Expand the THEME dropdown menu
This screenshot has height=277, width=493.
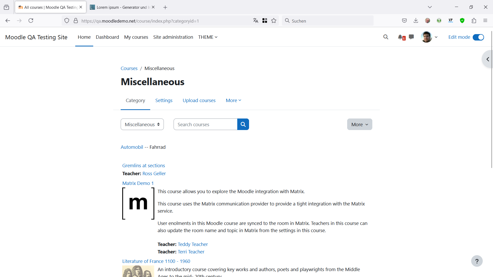pyautogui.click(x=208, y=37)
